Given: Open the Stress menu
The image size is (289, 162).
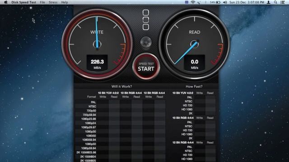Looking at the screenshot, I should (x=53, y=2).
